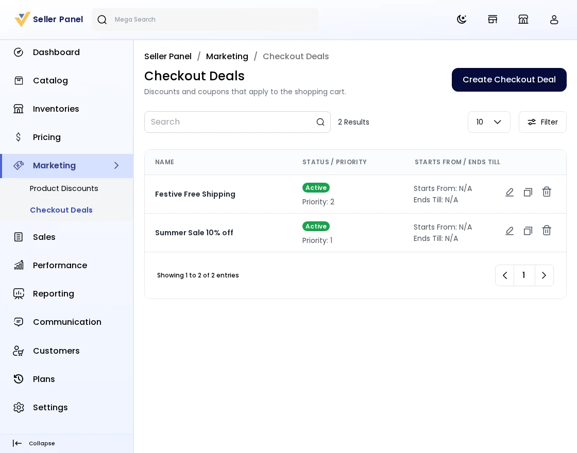
Task: Open the warehouse icon in header
Action: (x=523, y=20)
